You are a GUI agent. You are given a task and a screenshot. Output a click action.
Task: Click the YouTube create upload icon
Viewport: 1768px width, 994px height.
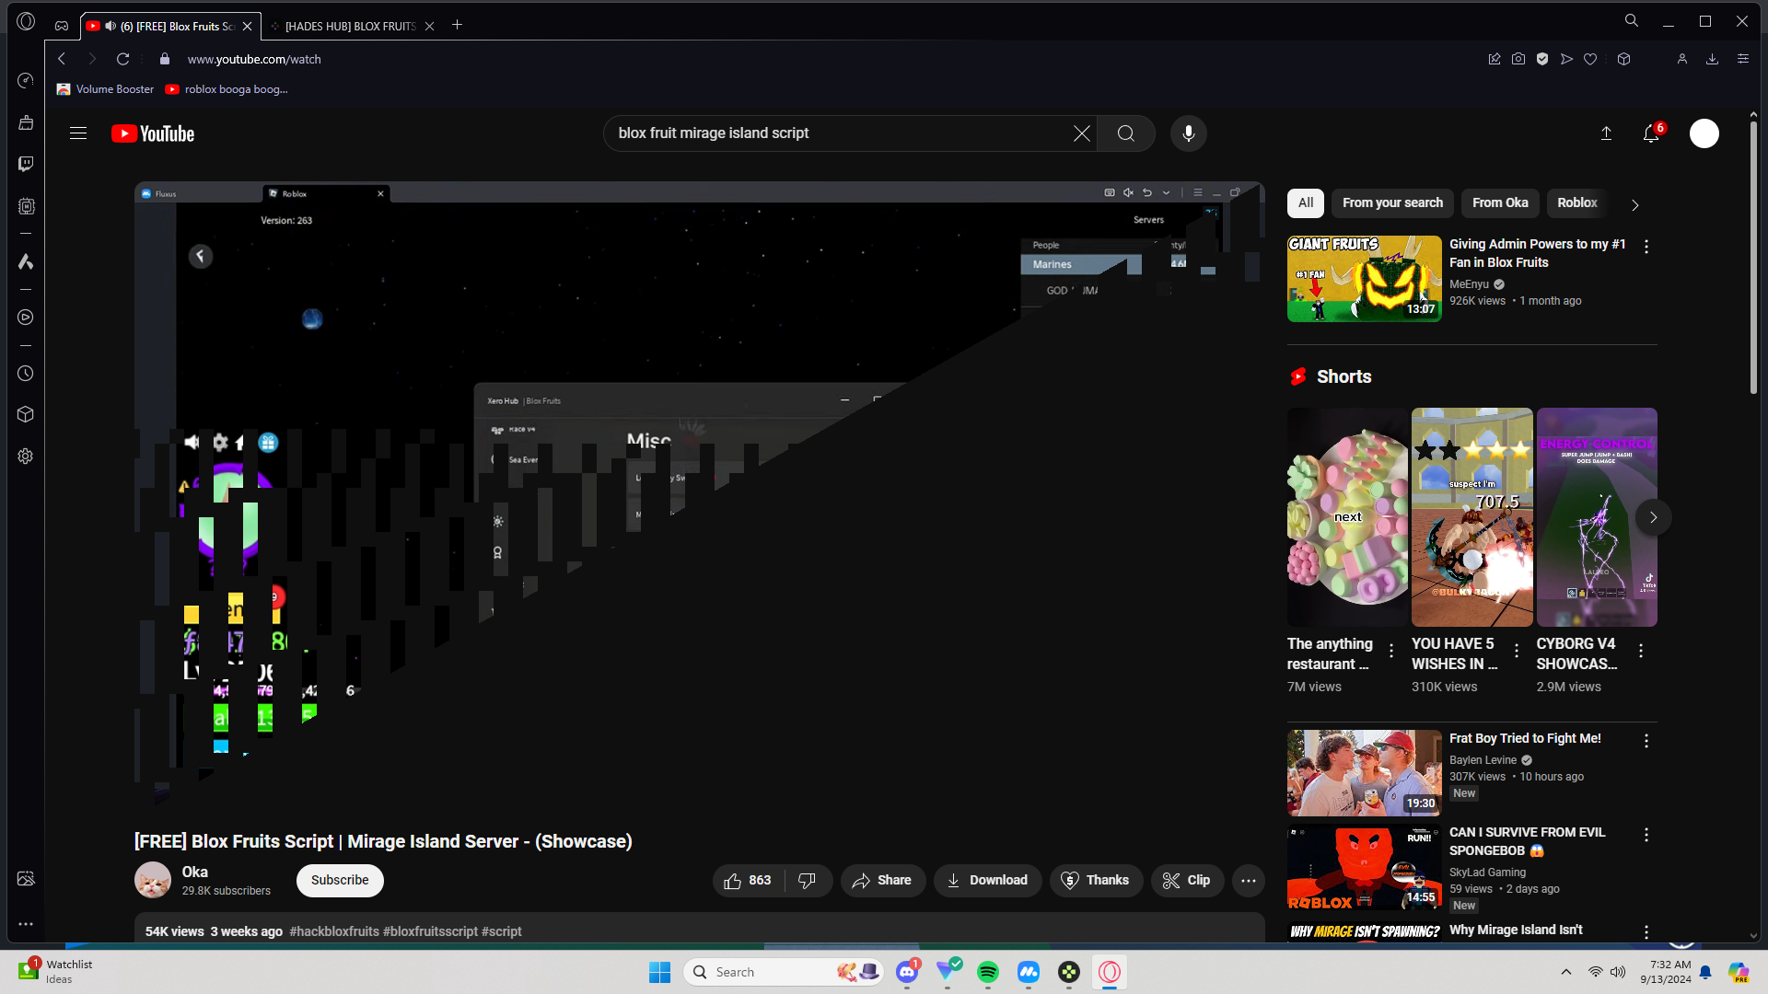tap(1606, 133)
